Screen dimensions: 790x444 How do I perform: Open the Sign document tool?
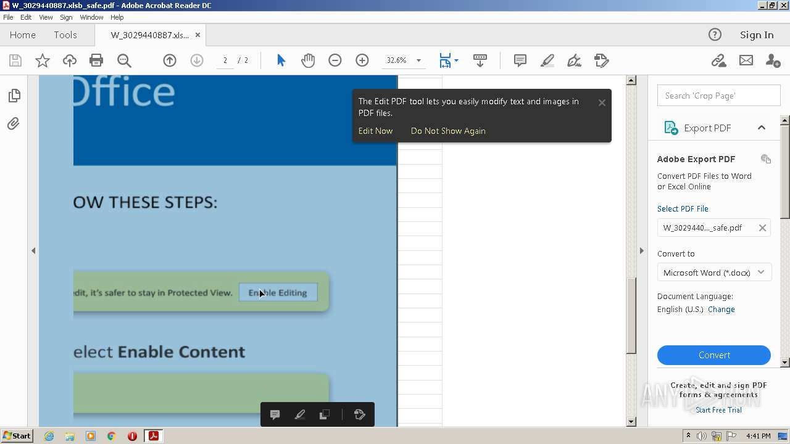pos(575,60)
